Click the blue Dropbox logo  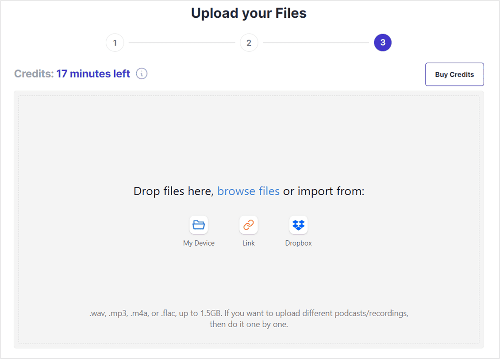[x=298, y=225]
